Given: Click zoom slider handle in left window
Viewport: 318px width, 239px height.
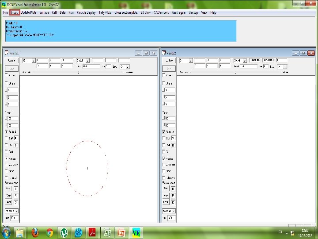Looking at the screenshot, I should coord(79,72).
